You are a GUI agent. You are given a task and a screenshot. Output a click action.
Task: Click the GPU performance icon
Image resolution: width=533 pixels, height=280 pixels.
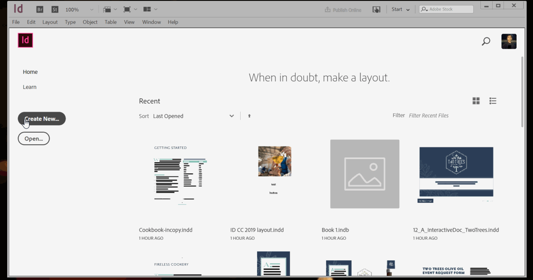pyautogui.click(x=377, y=9)
